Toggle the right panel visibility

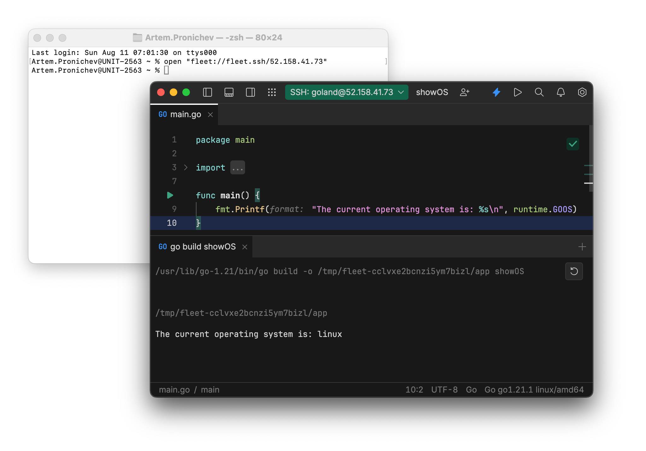coord(250,92)
